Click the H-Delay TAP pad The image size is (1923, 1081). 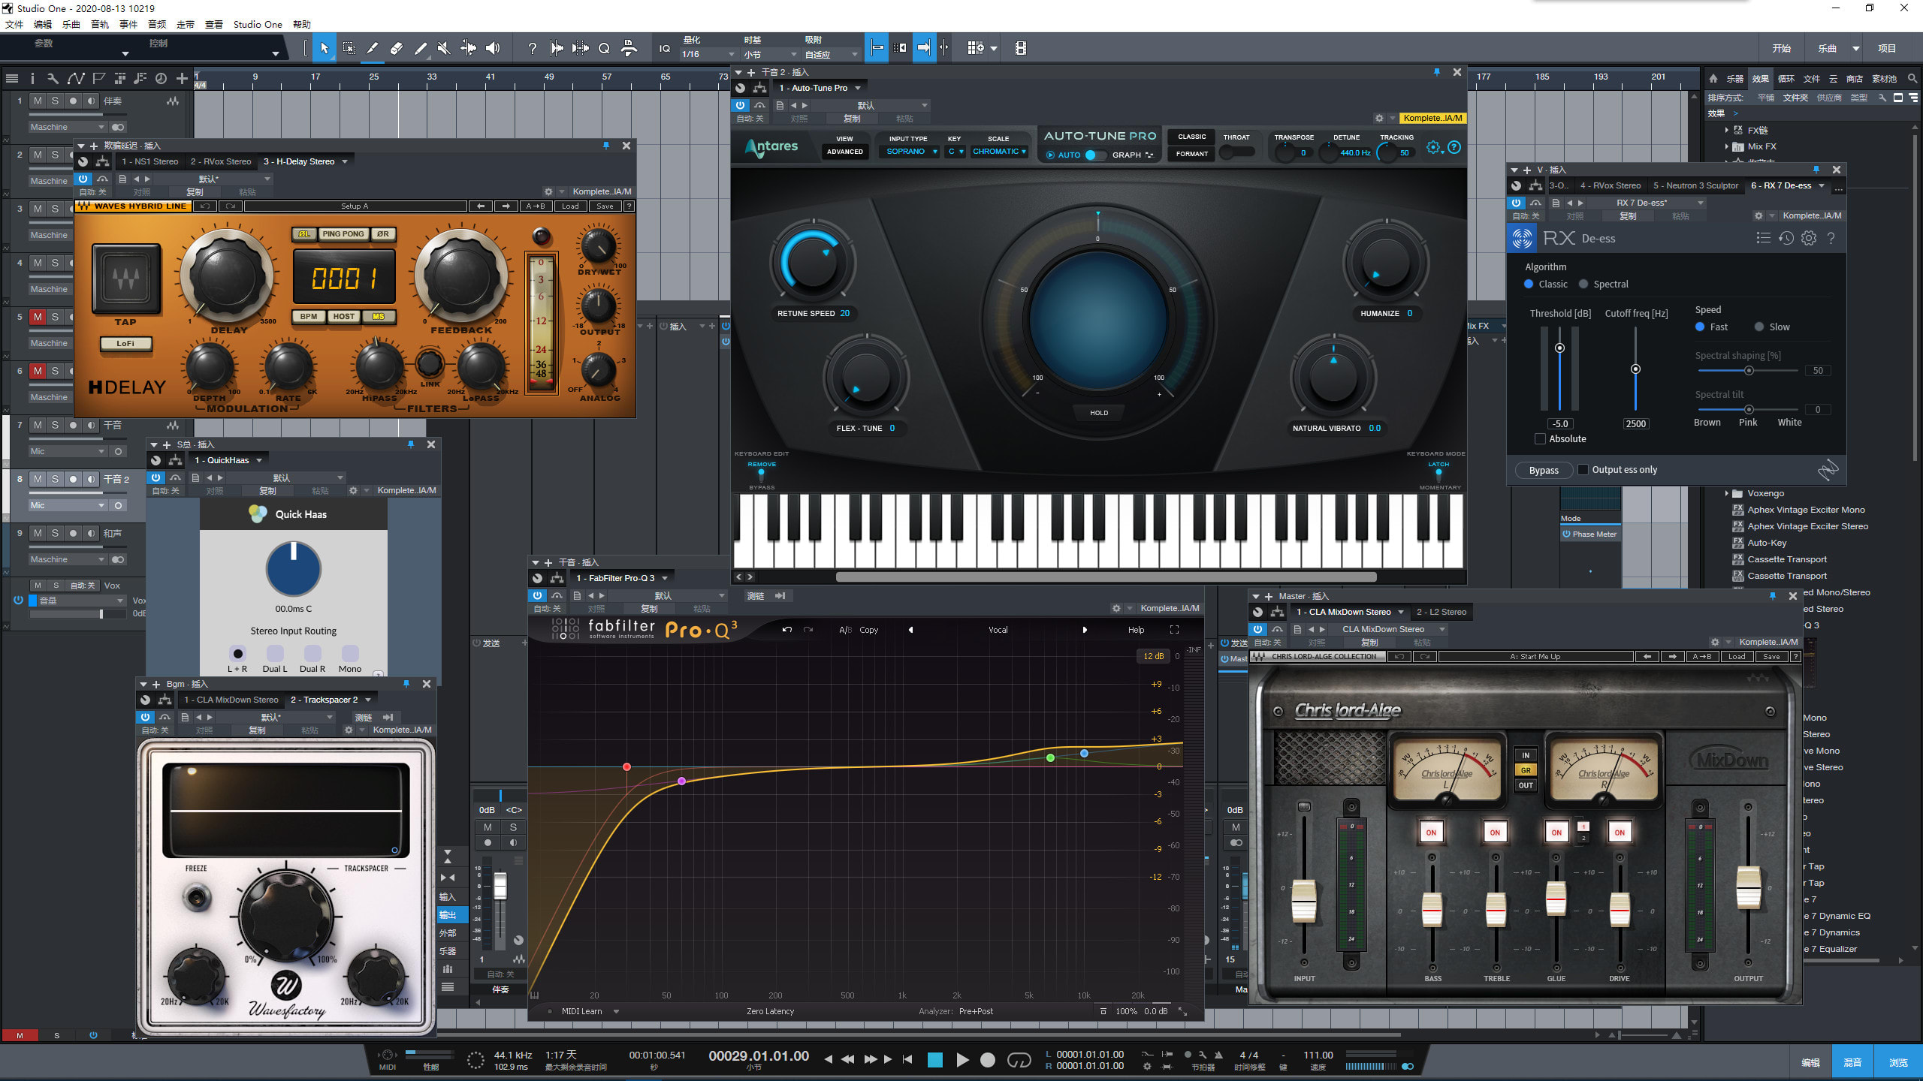pyautogui.click(x=125, y=279)
